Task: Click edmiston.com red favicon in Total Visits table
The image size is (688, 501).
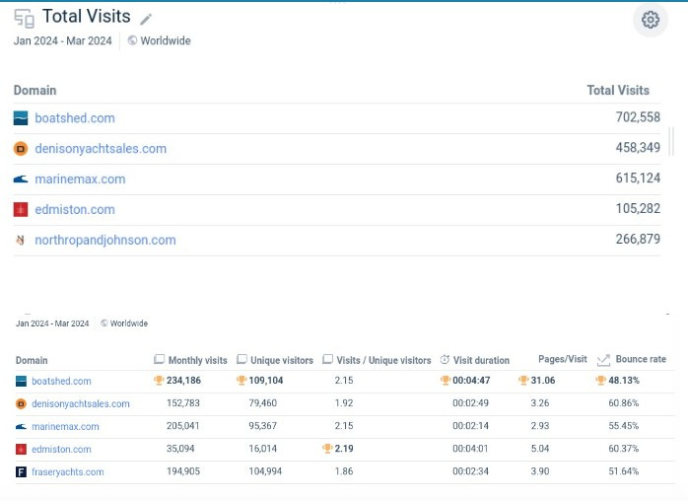Action: [x=21, y=209]
